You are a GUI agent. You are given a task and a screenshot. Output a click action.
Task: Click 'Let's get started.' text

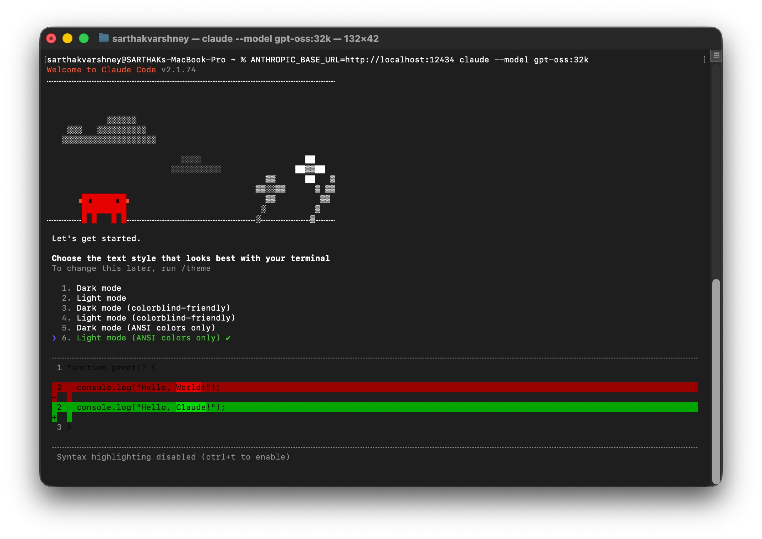[96, 239]
